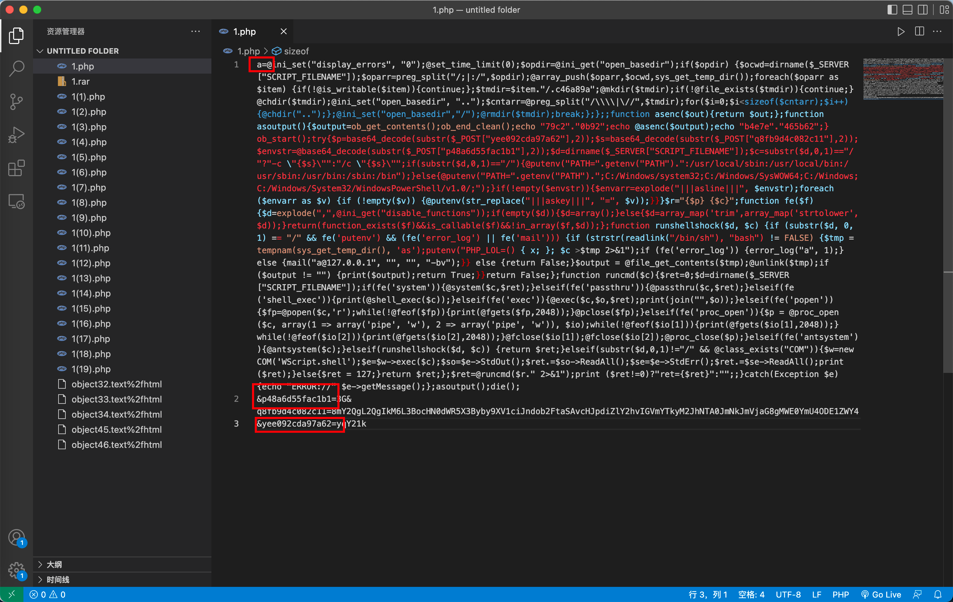Open file 1(2).php

pyautogui.click(x=122, y=111)
